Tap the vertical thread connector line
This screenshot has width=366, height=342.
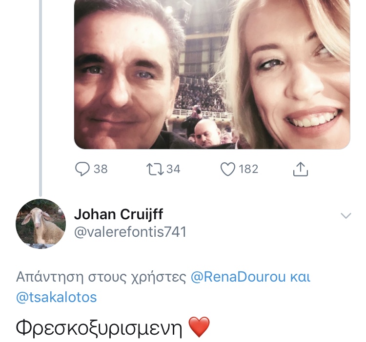[x=41, y=98]
